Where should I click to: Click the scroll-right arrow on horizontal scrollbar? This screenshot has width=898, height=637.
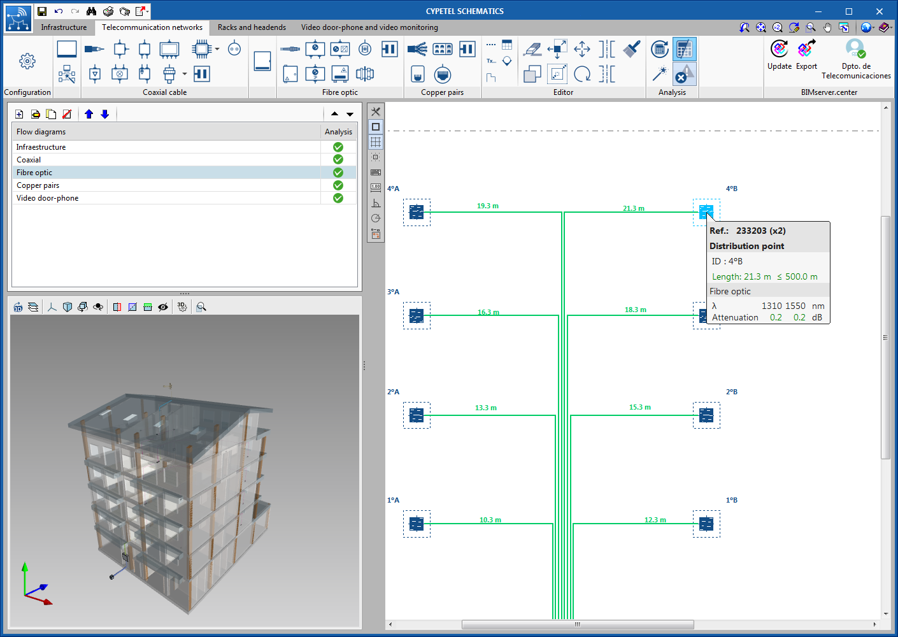coord(874,624)
